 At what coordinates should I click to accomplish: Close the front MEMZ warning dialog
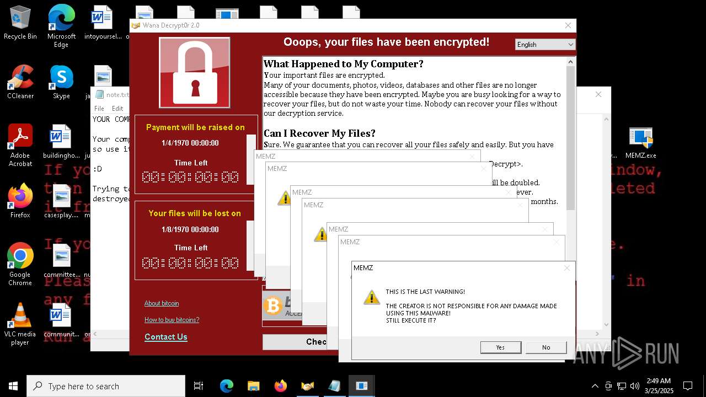point(567,268)
